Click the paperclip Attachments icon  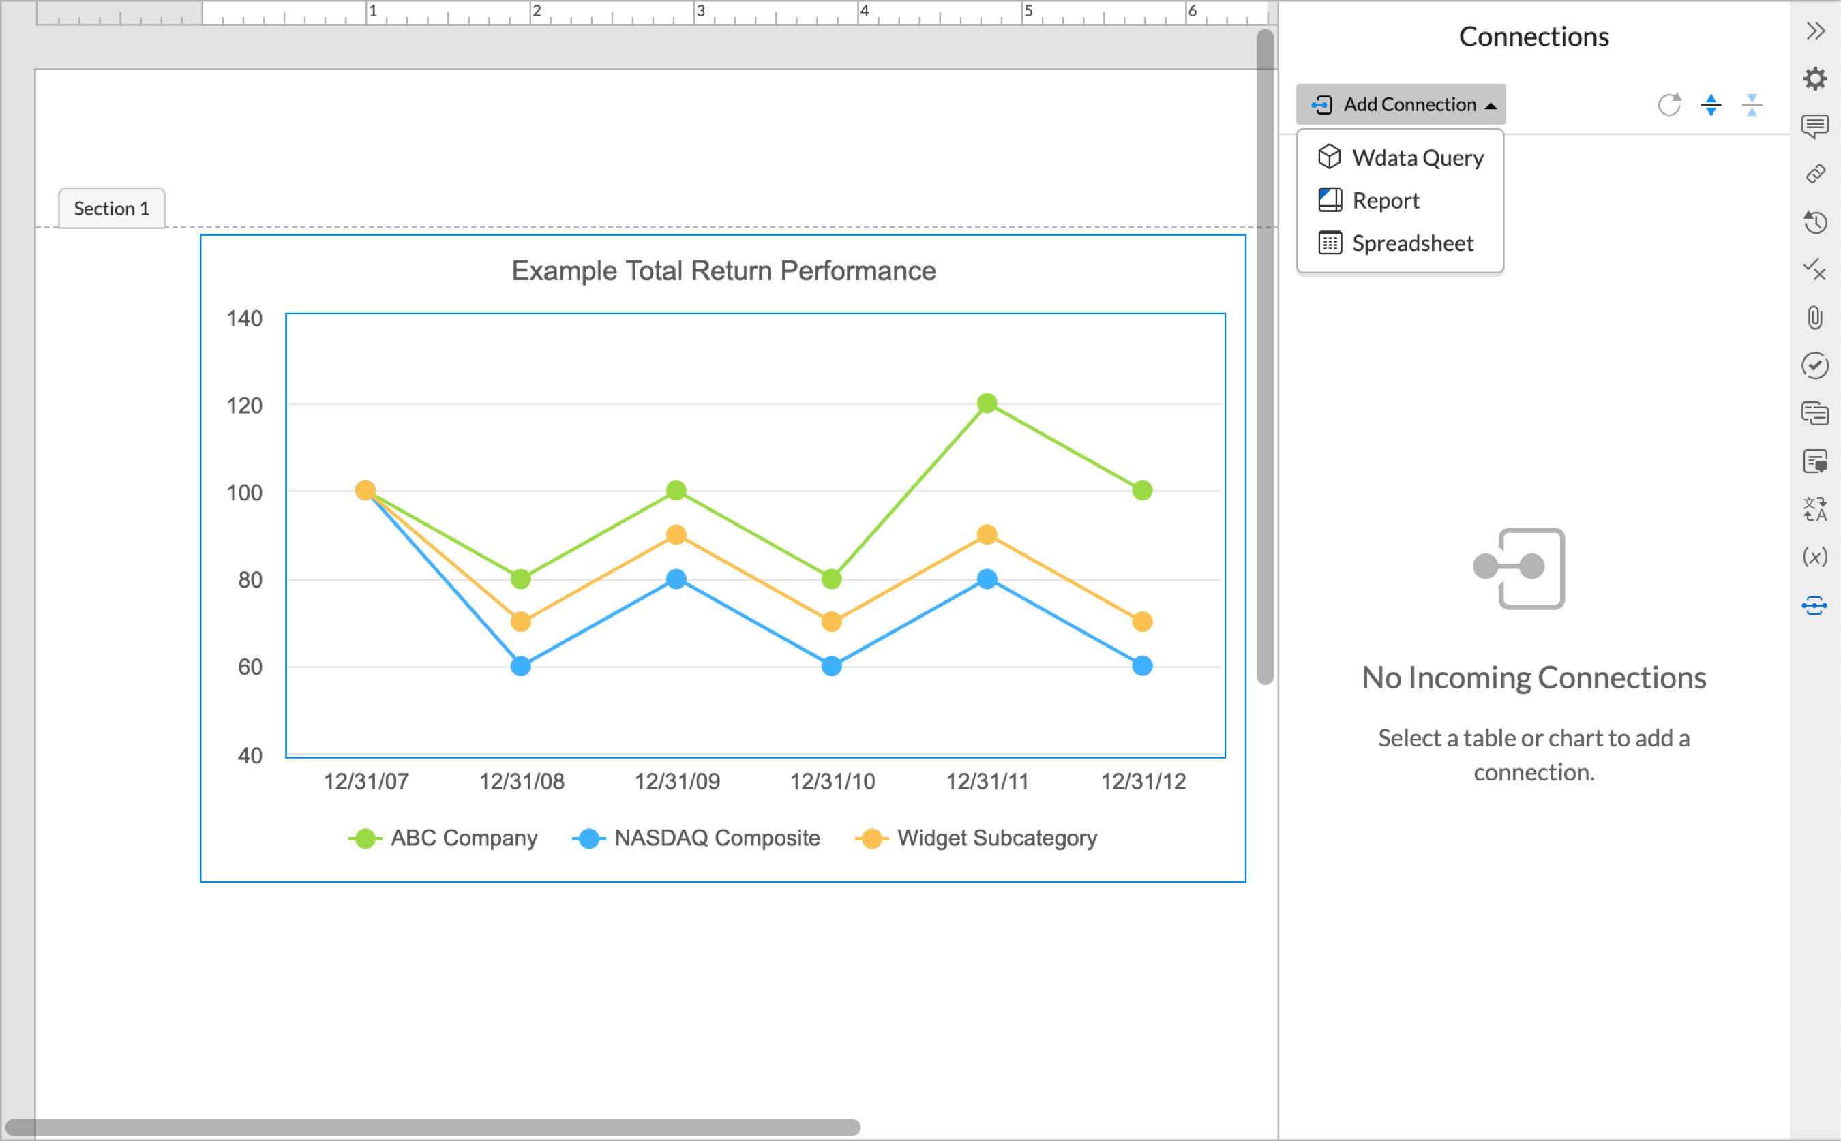point(1814,318)
